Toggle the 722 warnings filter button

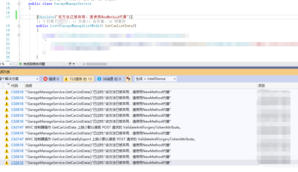(x=78, y=79)
